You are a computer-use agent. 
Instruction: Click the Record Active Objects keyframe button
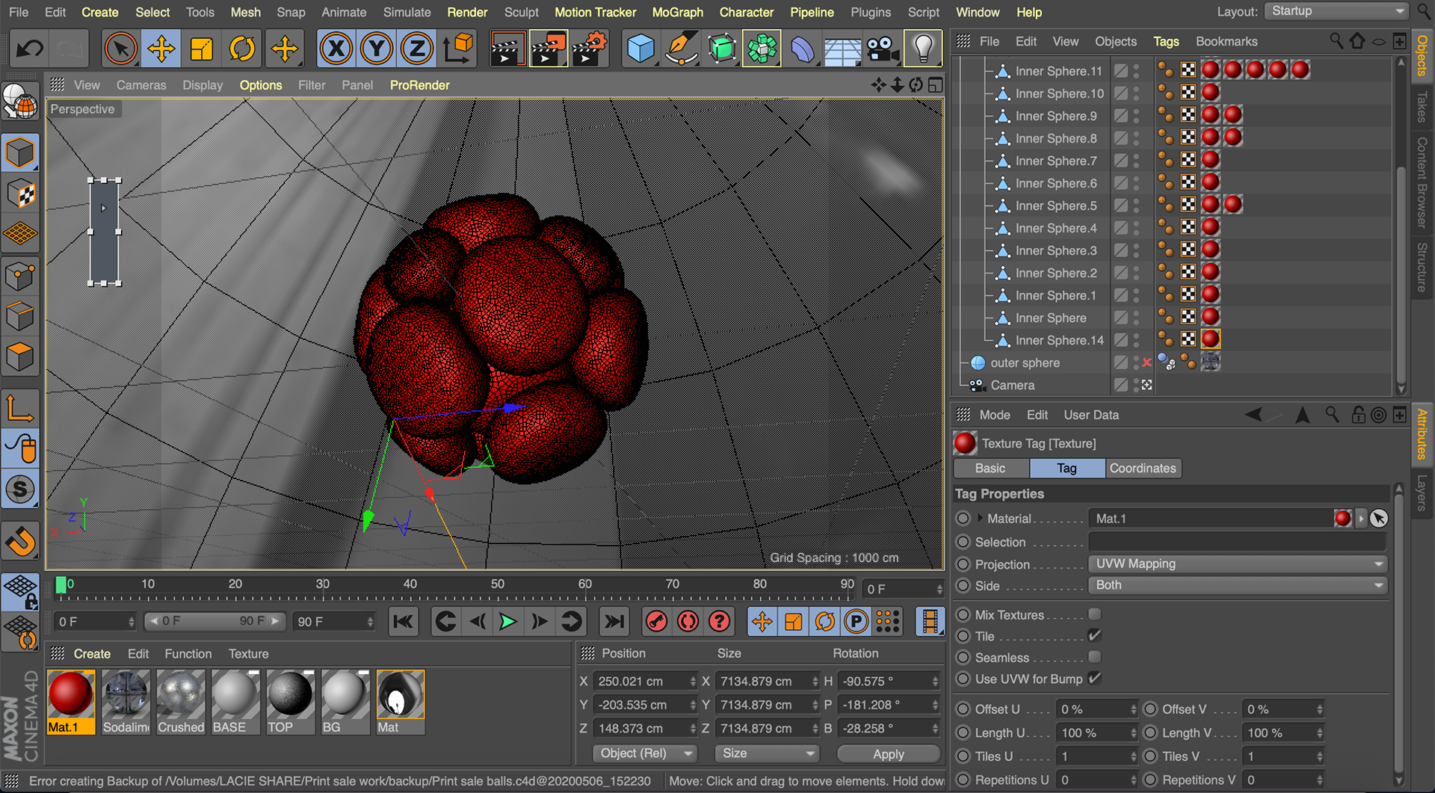click(656, 622)
